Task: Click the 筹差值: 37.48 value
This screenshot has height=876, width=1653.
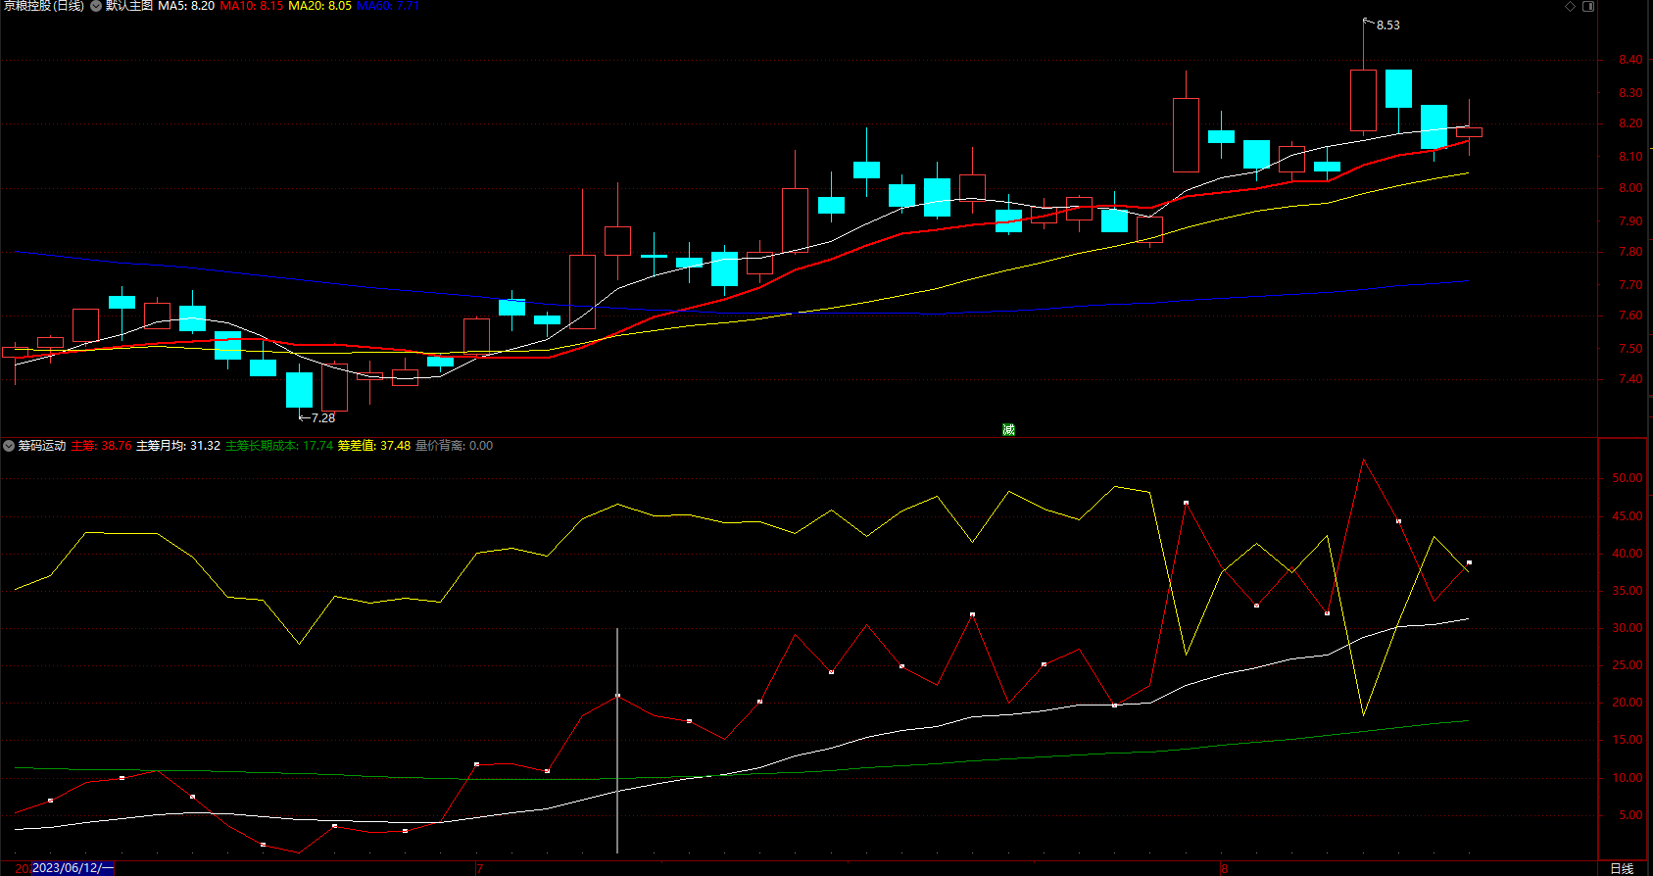Action: tap(374, 446)
